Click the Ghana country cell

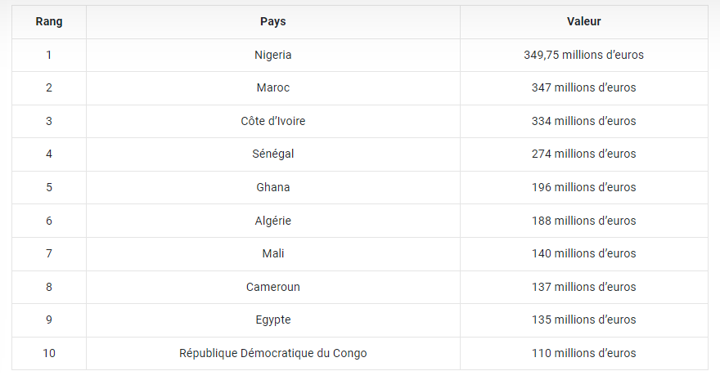(273, 187)
